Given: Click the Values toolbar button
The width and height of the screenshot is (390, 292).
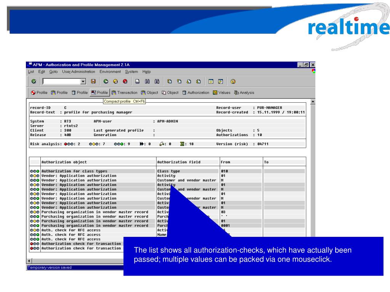Looking at the screenshot, I should click(x=222, y=93).
